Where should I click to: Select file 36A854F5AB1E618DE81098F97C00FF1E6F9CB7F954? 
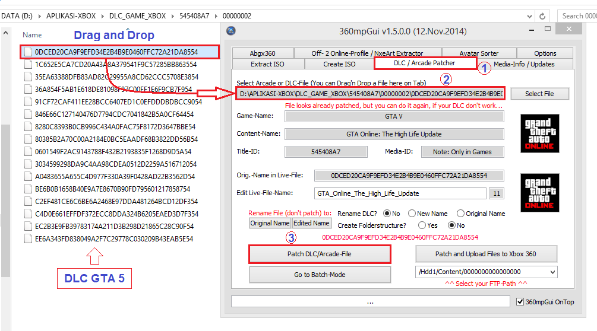click(x=113, y=90)
